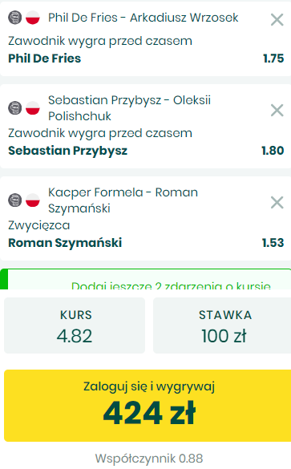291x469 pixels.
Task: Click MMA sport icon of Formela fight
Action: 14,200
